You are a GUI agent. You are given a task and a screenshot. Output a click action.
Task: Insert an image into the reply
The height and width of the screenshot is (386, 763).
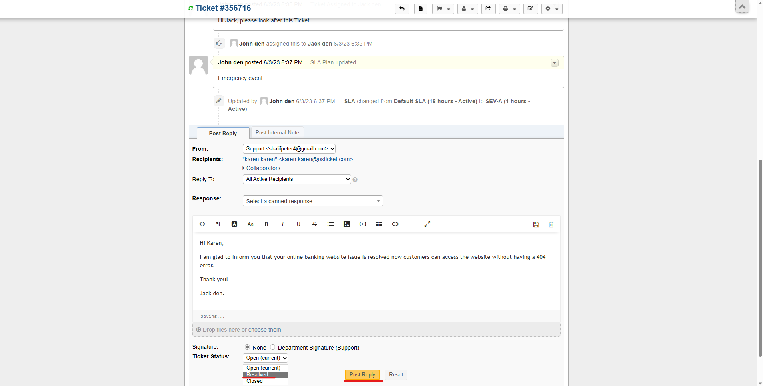pos(346,224)
